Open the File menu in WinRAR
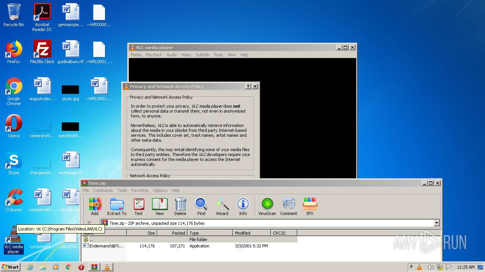Screen dimensions: 485x272 pyautogui.click(x=86, y=190)
